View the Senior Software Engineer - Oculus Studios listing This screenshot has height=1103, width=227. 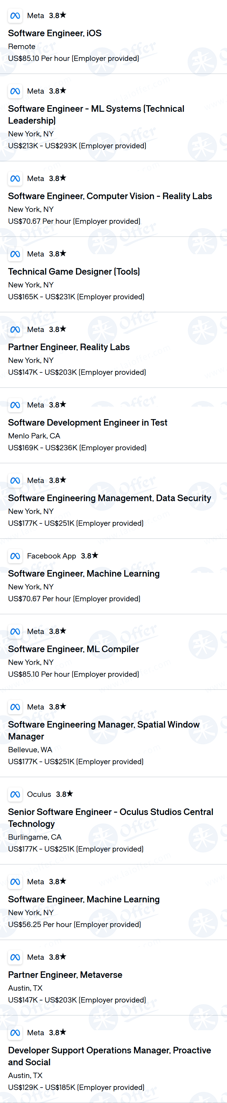(x=111, y=818)
